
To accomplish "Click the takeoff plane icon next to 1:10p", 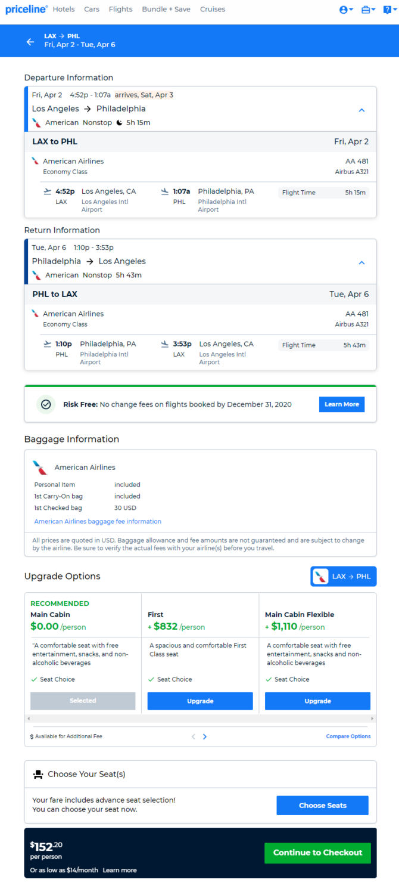I will pyautogui.click(x=47, y=344).
